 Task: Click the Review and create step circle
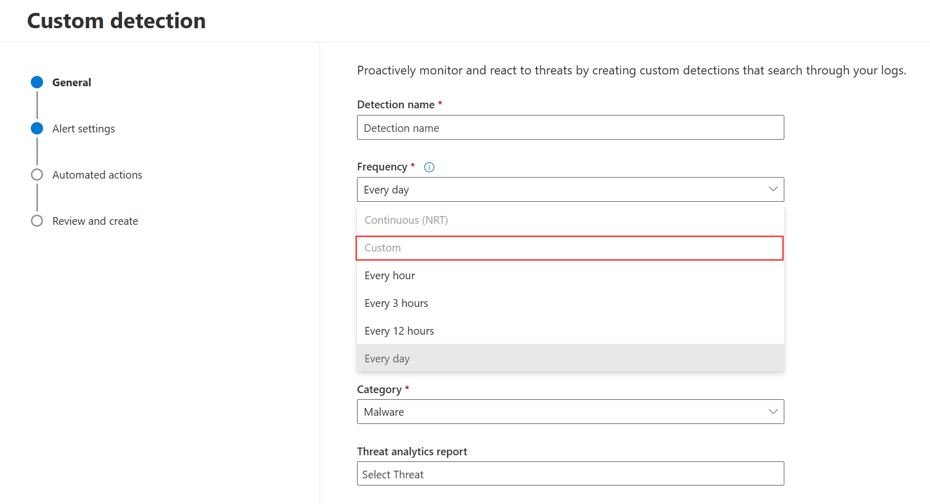[x=37, y=221]
